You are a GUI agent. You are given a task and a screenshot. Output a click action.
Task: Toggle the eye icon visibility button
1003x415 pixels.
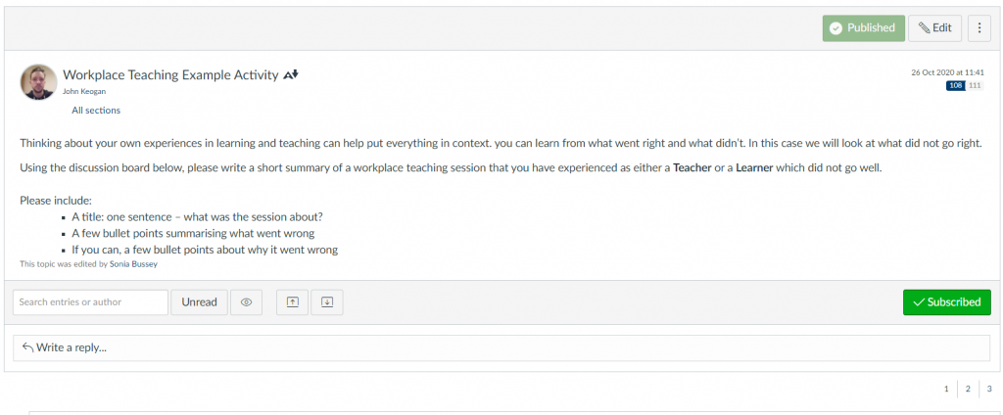coord(246,302)
